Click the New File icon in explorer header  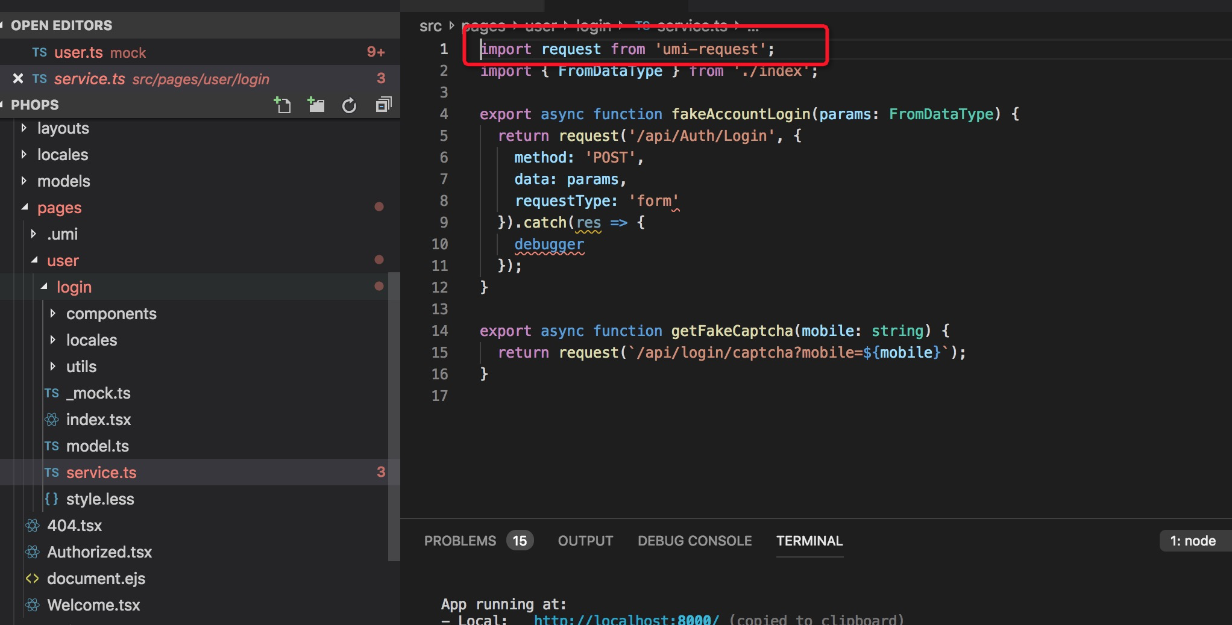tap(282, 105)
